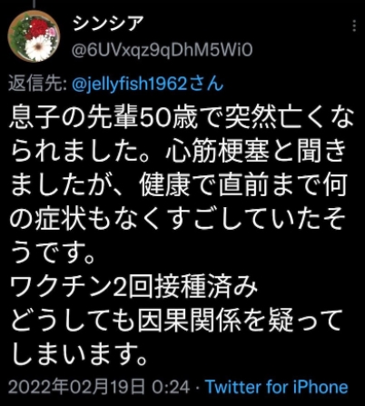Click the display name シンシア

click(108, 24)
